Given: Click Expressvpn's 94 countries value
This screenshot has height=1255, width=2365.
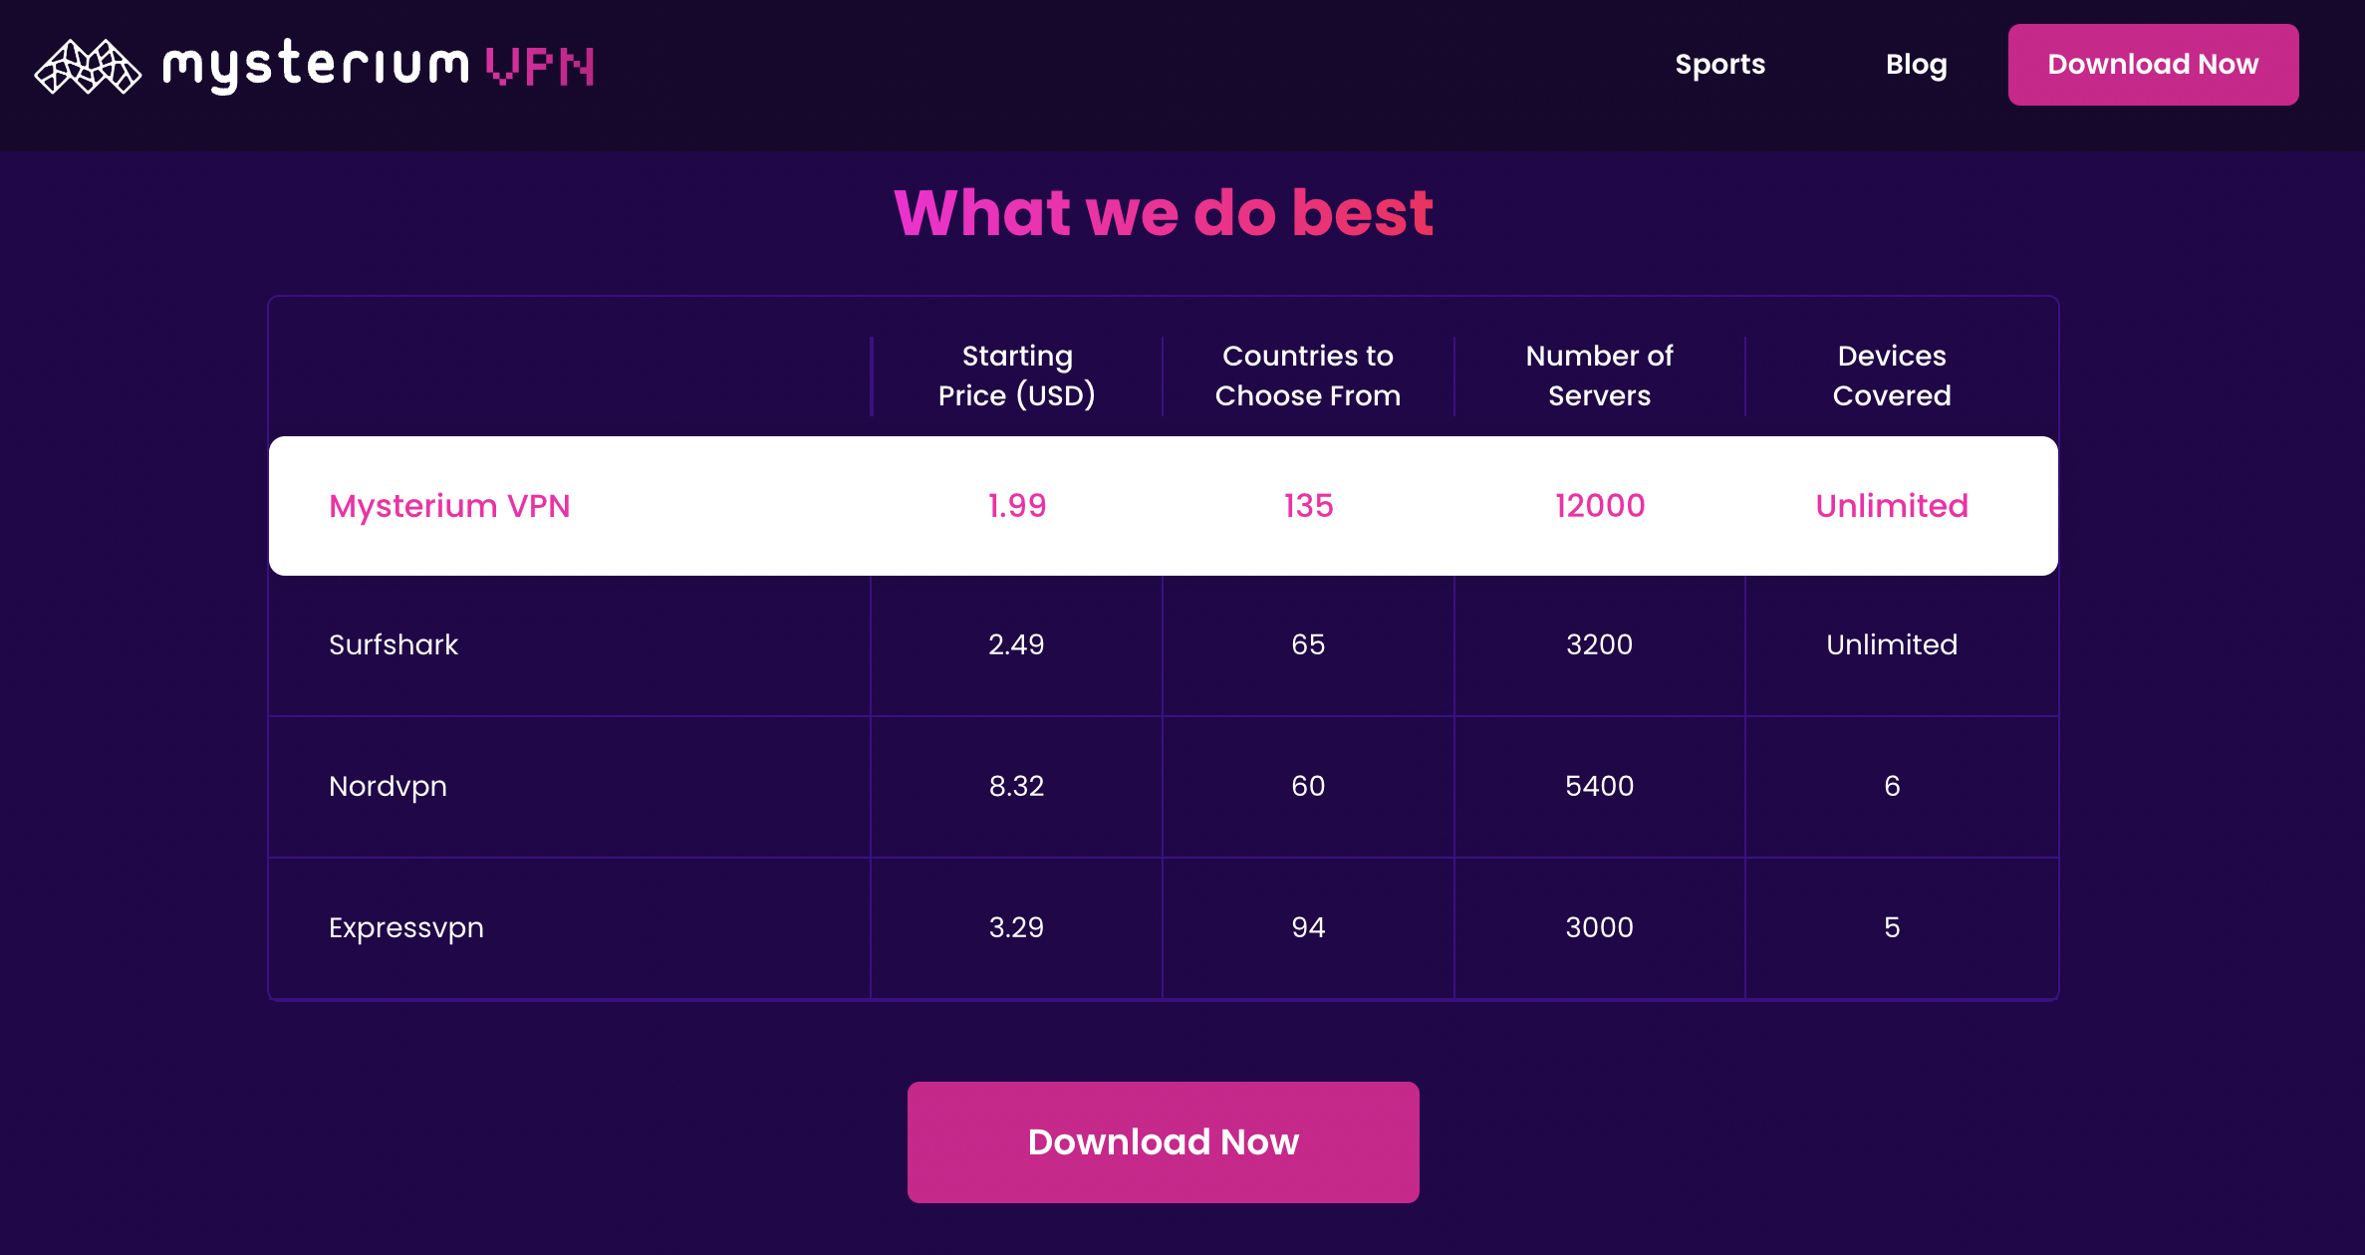Looking at the screenshot, I should coord(1307,928).
